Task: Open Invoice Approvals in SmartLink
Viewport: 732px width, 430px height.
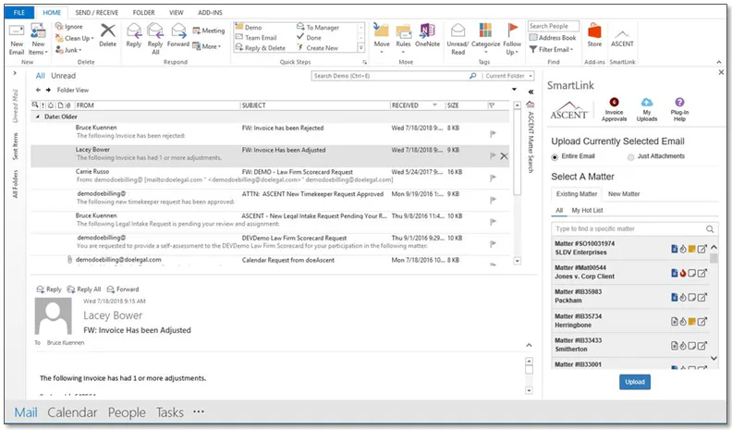Action: [x=614, y=109]
